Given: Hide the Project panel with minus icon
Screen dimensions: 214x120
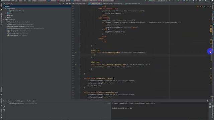Looking at the screenshot, I should point(70,4).
